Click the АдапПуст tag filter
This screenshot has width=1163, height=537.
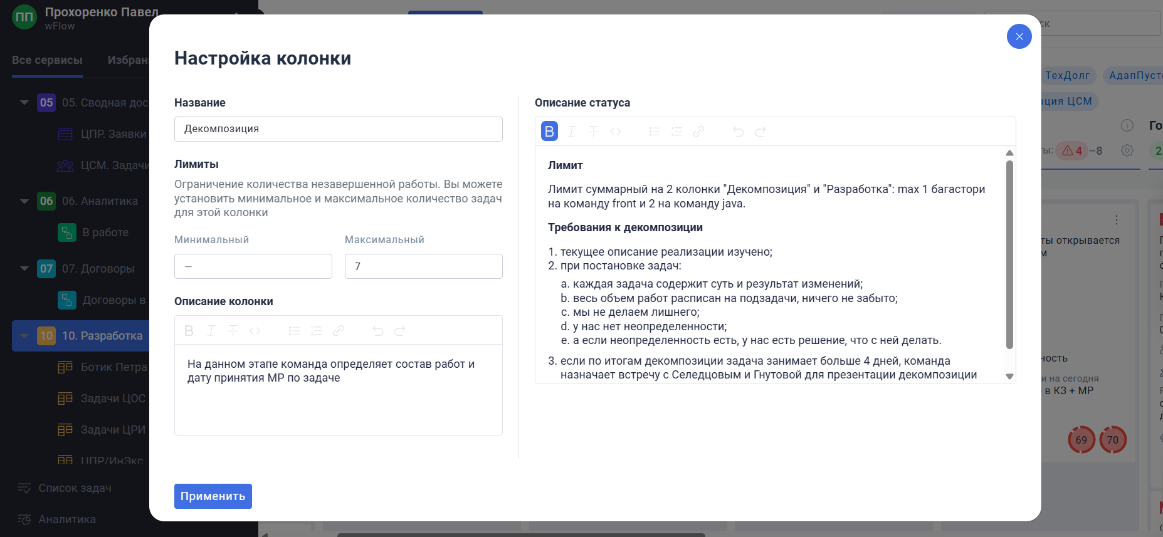click(x=1134, y=76)
